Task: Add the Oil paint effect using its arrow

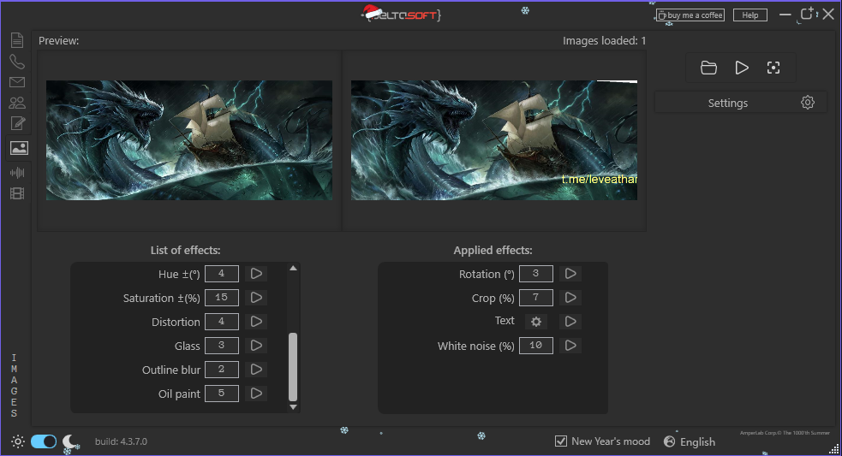Action: (x=256, y=394)
